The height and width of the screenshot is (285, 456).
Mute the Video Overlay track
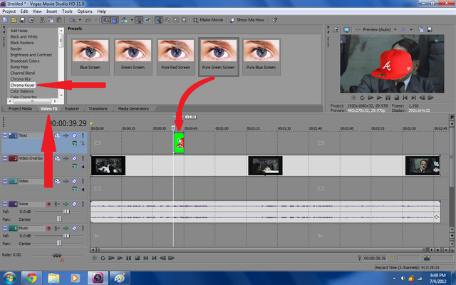pyautogui.click(x=74, y=158)
